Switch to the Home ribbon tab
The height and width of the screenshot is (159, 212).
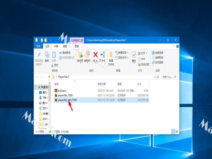click(47, 46)
